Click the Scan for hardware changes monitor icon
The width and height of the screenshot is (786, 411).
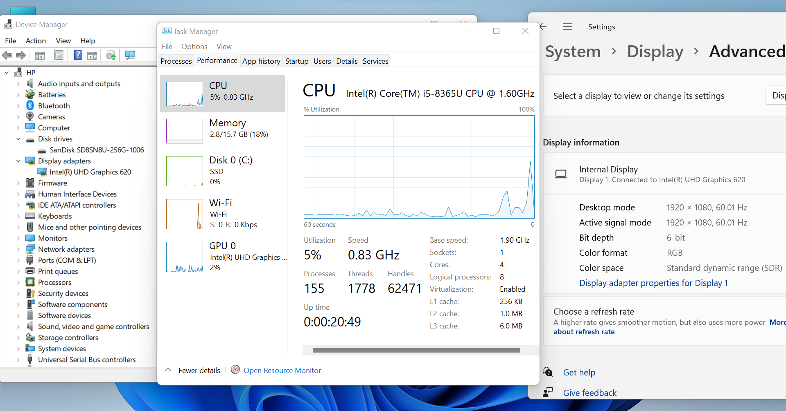tap(130, 55)
